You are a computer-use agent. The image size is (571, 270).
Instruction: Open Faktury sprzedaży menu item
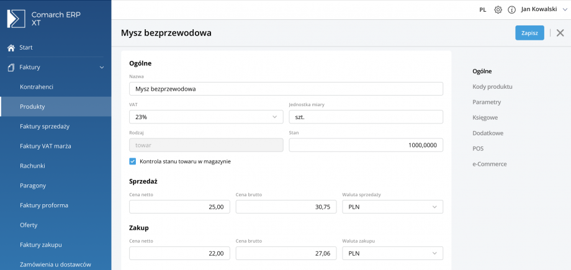[45, 127]
